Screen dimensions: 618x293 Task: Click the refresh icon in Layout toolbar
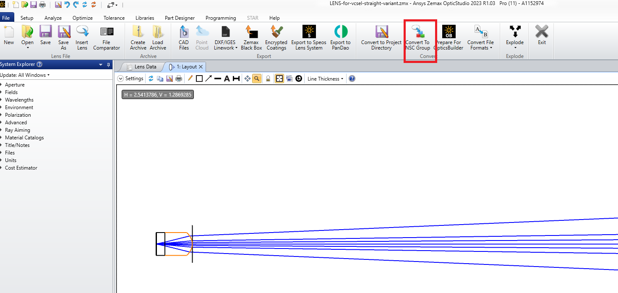click(151, 78)
